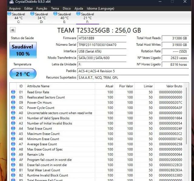Click the Saudável 100 % health status button

[x=23, y=50]
